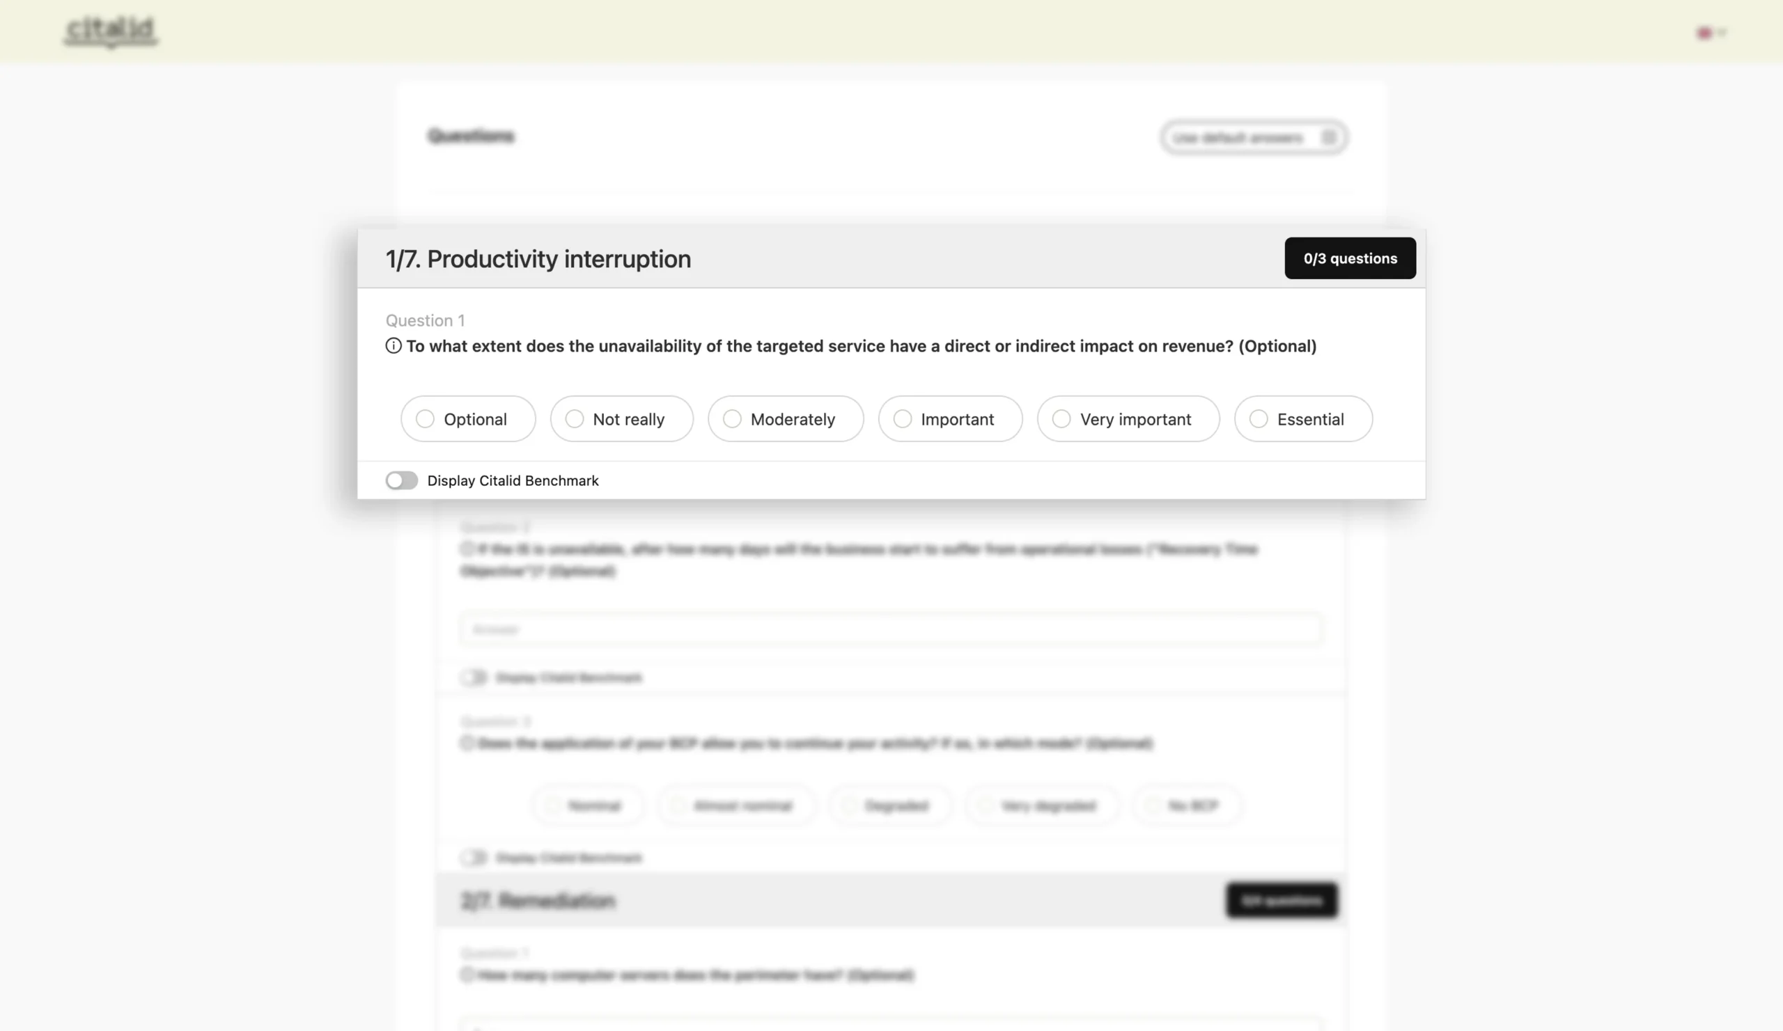The width and height of the screenshot is (1783, 1031).
Task: Click the info icon on Question 3 below
Action: point(467,743)
